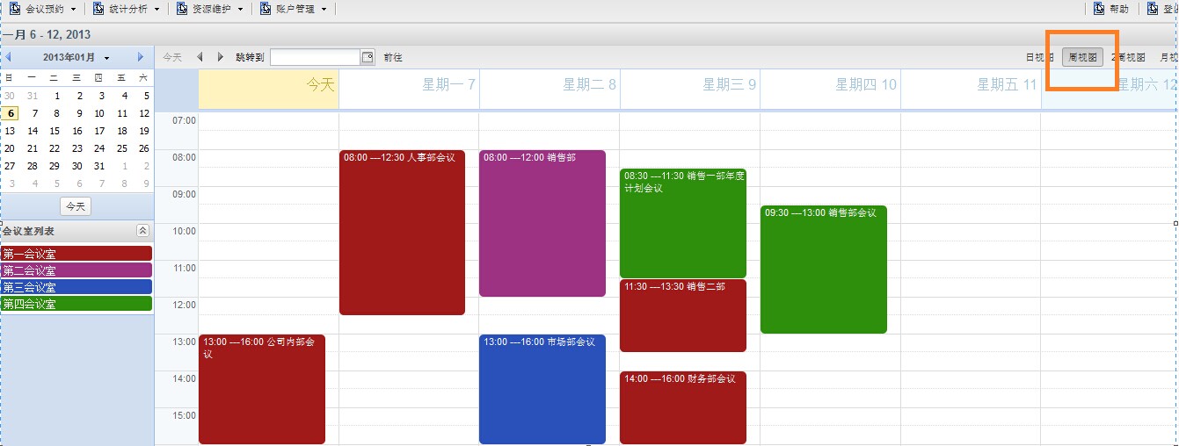This screenshot has width=1179, height=446.
Task: Click 今天 button below mini calendar
Action: 76,206
